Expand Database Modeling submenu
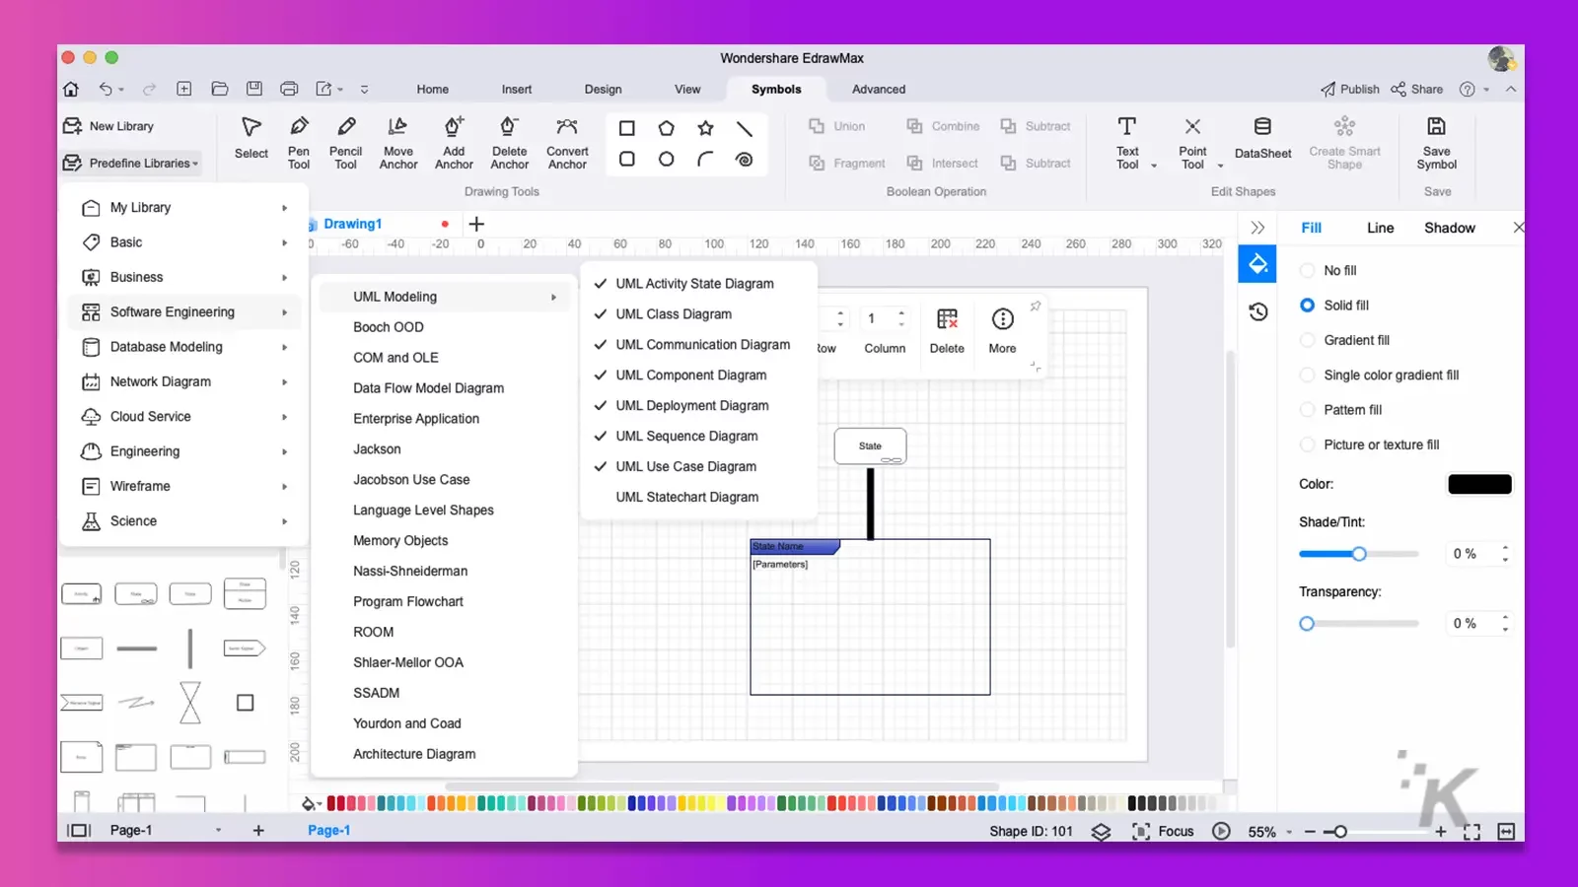Screen dimensions: 1578x887 point(184,347)
